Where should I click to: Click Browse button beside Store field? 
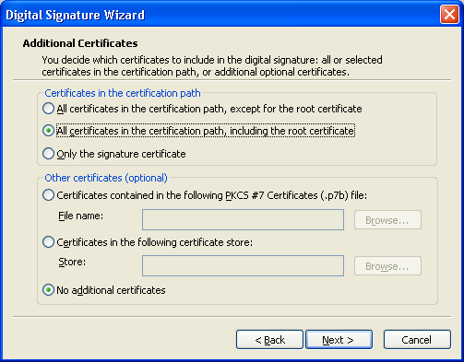pyautogui.click(x=387, y=266)
